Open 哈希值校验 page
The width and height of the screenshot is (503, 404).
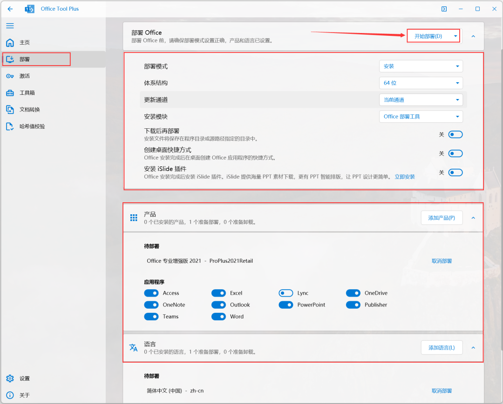pyautogui.click(x=53, y=126)
